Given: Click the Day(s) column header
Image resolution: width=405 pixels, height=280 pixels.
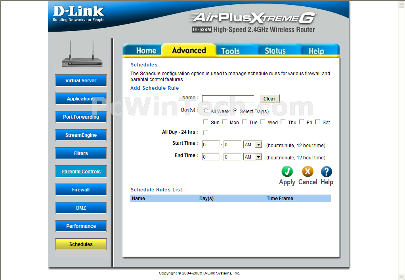Looking at the screenshot, I should point(206,198).
